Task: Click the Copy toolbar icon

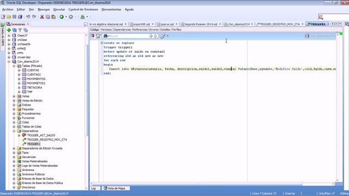Action: pos(47,17)
